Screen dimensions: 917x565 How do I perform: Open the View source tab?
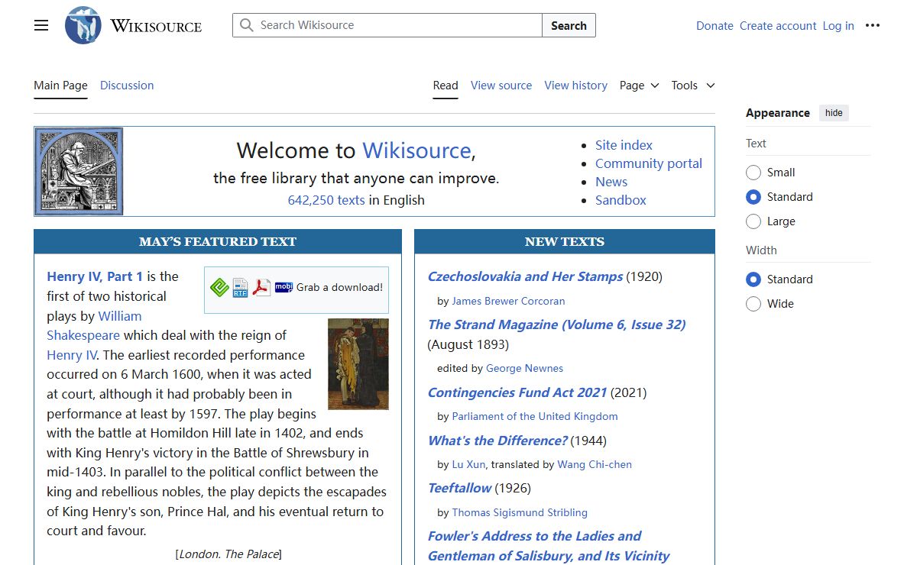tap(501, 86)
